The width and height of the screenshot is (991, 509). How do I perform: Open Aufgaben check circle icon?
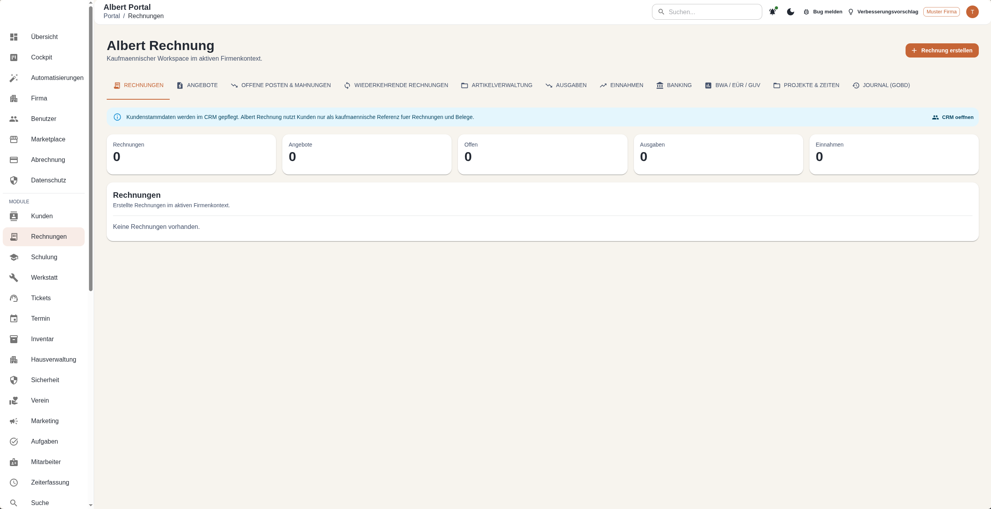[x=14, y=442]
